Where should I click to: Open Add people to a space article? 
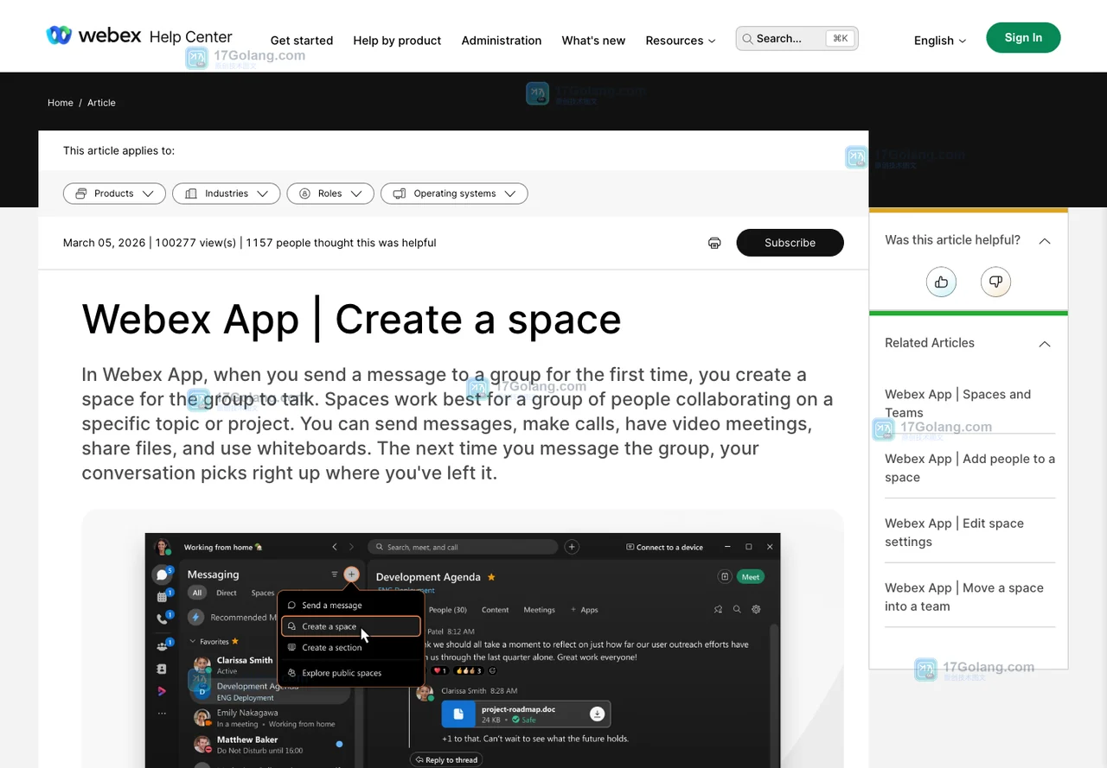click(969, 468)
